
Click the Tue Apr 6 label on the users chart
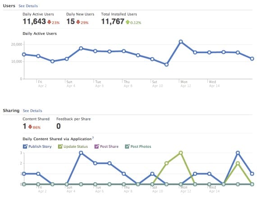point(100,84)
